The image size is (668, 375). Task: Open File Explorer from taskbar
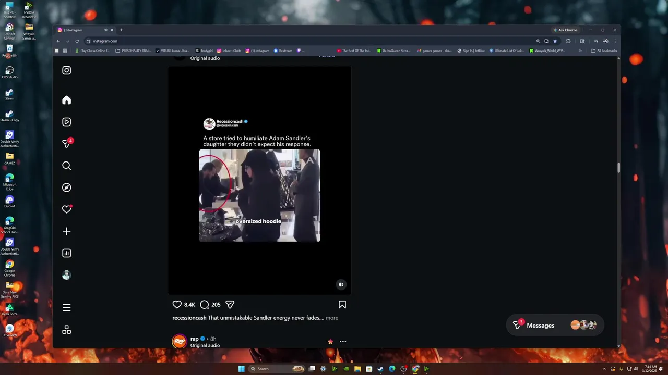(x=357, y=369)
